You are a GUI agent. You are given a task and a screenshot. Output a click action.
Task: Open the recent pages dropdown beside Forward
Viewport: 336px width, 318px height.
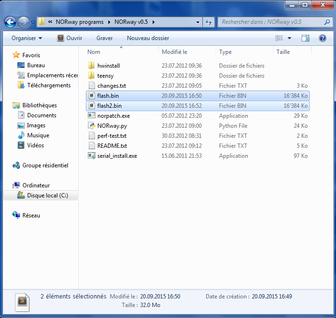[33, 22]
